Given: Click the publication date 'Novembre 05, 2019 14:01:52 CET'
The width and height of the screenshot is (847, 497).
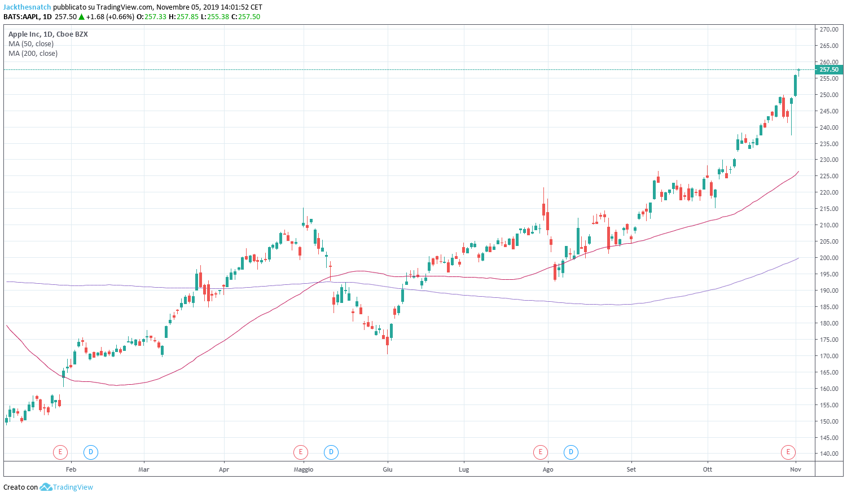Looking at the screenshot, I should pos(209,7).
